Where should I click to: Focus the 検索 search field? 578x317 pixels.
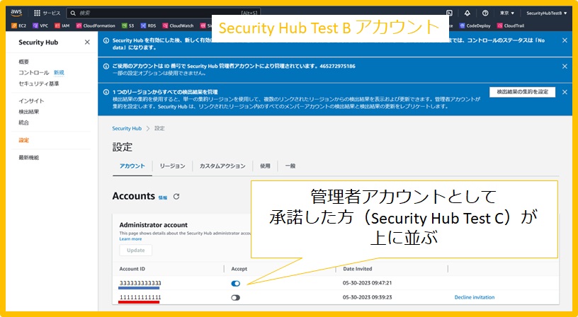coord(162,13)
